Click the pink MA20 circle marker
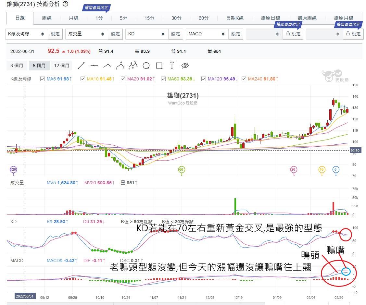 (293, 170)
